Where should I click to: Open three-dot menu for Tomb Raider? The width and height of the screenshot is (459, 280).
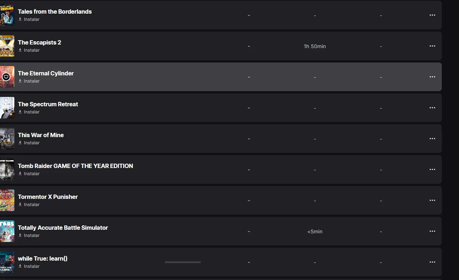pos(432,169)
